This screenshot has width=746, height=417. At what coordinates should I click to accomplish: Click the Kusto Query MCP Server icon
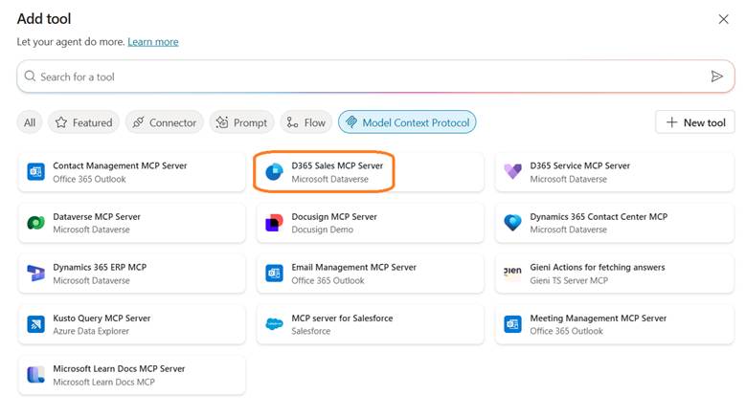36,324
